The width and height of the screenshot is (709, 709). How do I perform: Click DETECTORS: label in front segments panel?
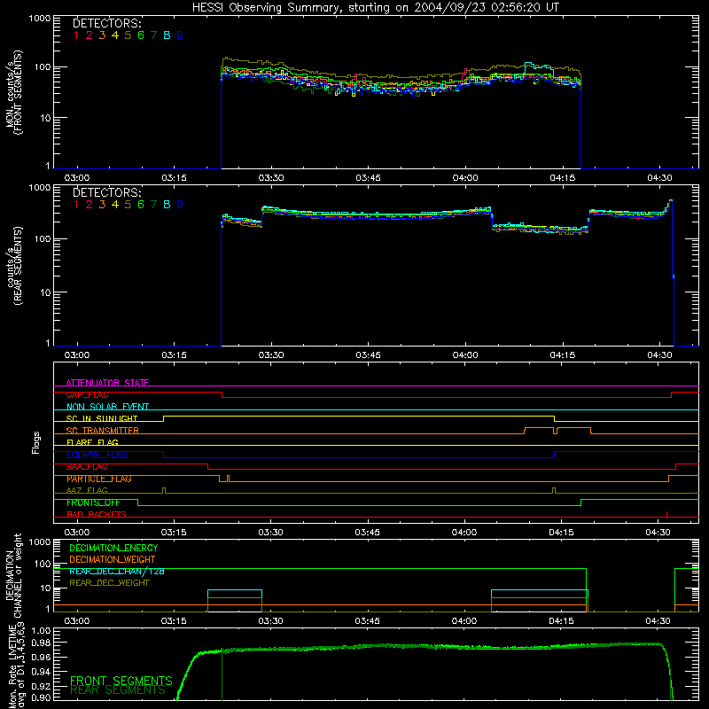coord(107,23)
